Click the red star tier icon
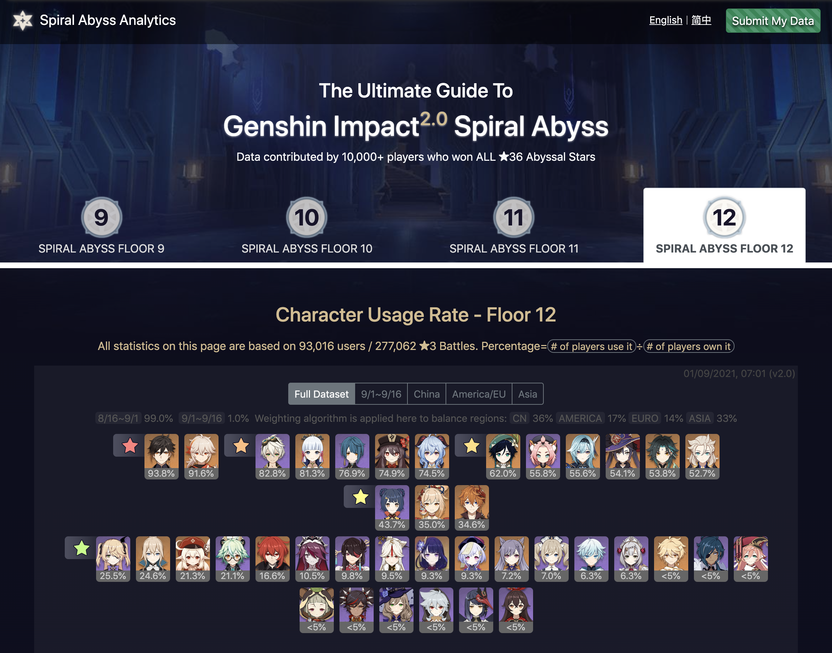Image resolution: width=832 pixels, height=653 pixels. (130, 445)
